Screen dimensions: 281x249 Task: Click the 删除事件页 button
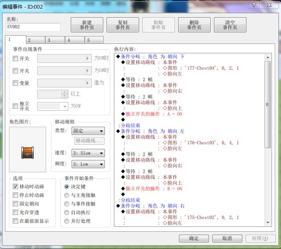[194, 25]
